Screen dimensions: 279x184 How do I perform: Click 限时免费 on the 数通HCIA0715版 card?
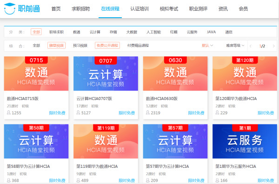(57, 113)
